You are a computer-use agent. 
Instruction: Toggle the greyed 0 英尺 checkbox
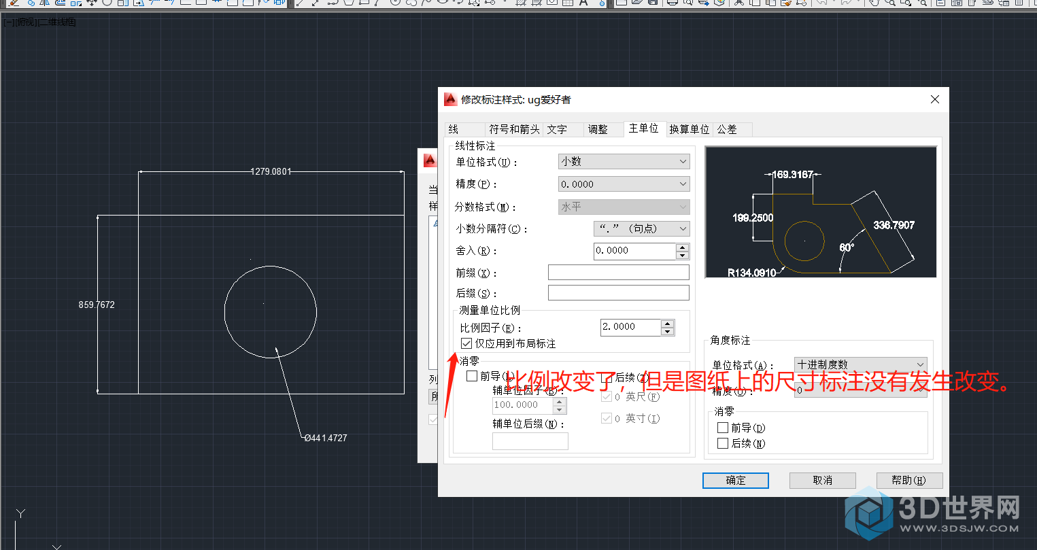(607, 396)
